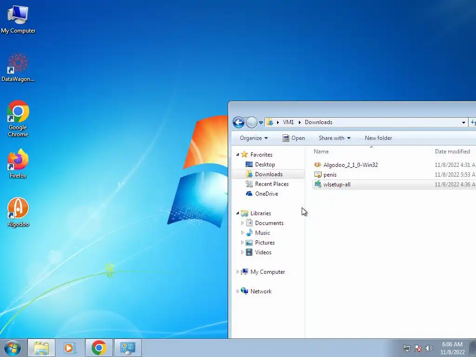
Task: Select the Firefox desktop shortcut
Action: click(x=18, y=164)
